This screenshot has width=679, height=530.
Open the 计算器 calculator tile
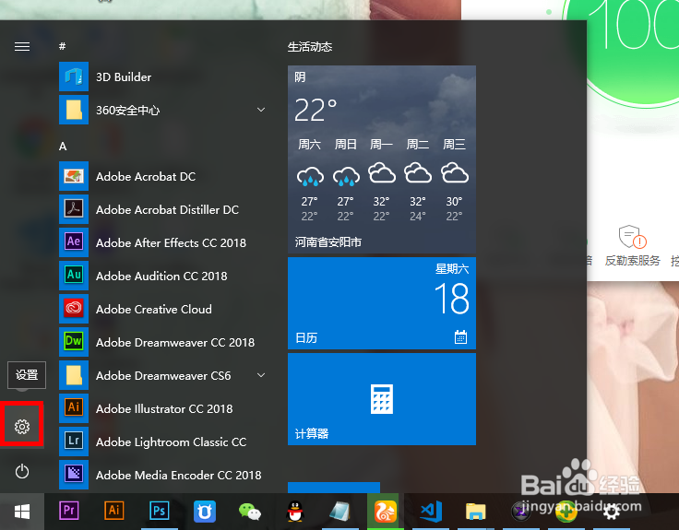[382, 399]
